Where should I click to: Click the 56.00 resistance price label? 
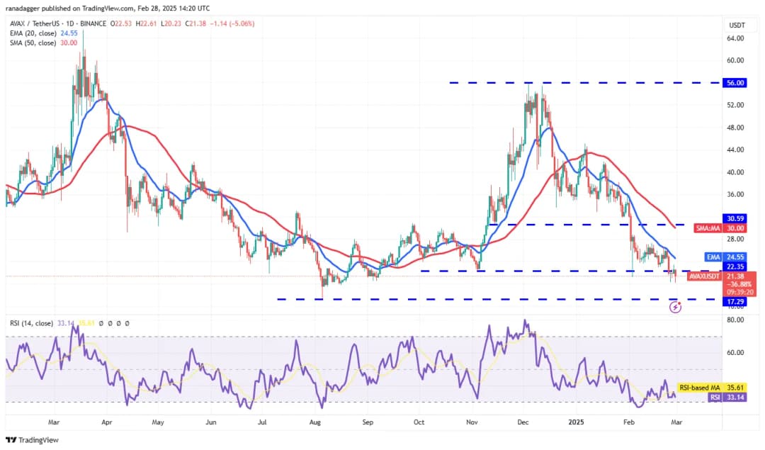coord(736,83)
